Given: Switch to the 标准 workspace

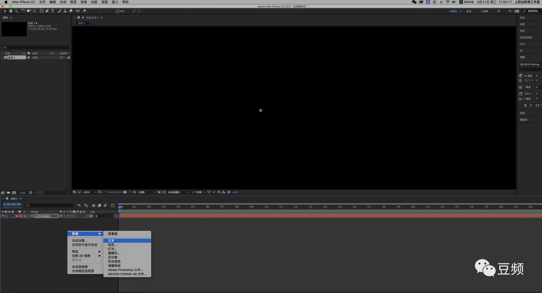Looking at the screenshot, I should pyautogui.click(x=469, y=11).
